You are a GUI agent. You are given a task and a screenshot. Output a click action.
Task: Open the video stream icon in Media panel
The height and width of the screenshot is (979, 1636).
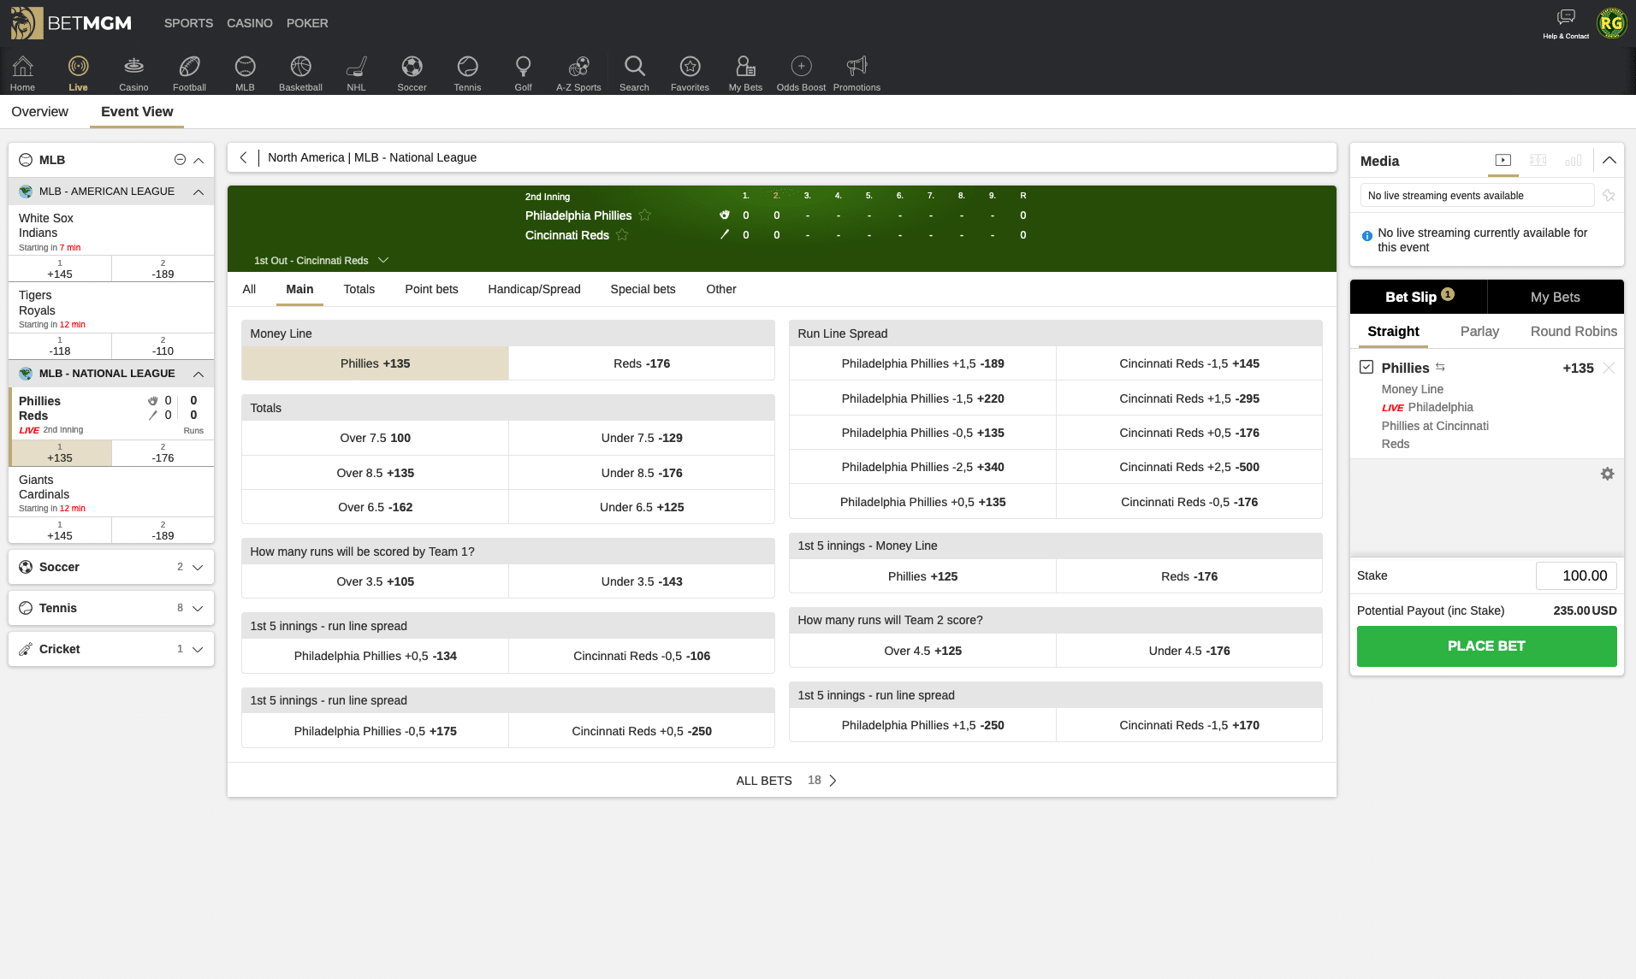[1503, 160]
